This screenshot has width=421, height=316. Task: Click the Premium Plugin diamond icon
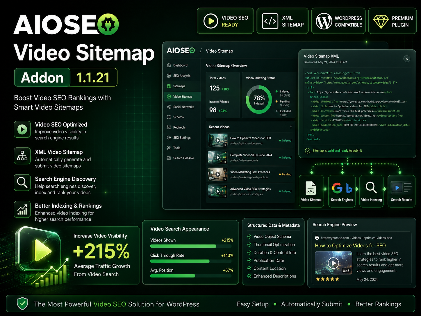[x=381, y=22]
